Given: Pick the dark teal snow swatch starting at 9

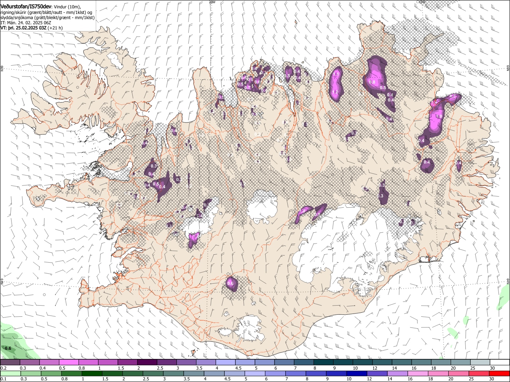Looking at the screenshot, I should click(x=343, y=363).
